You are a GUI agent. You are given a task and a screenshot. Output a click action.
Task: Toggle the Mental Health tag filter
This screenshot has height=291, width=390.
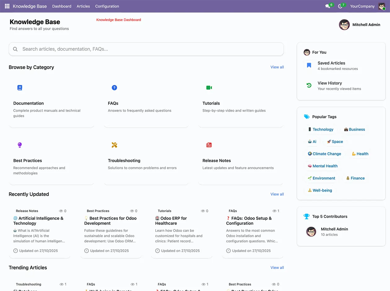pyautogui.click(x=323, y=166)
